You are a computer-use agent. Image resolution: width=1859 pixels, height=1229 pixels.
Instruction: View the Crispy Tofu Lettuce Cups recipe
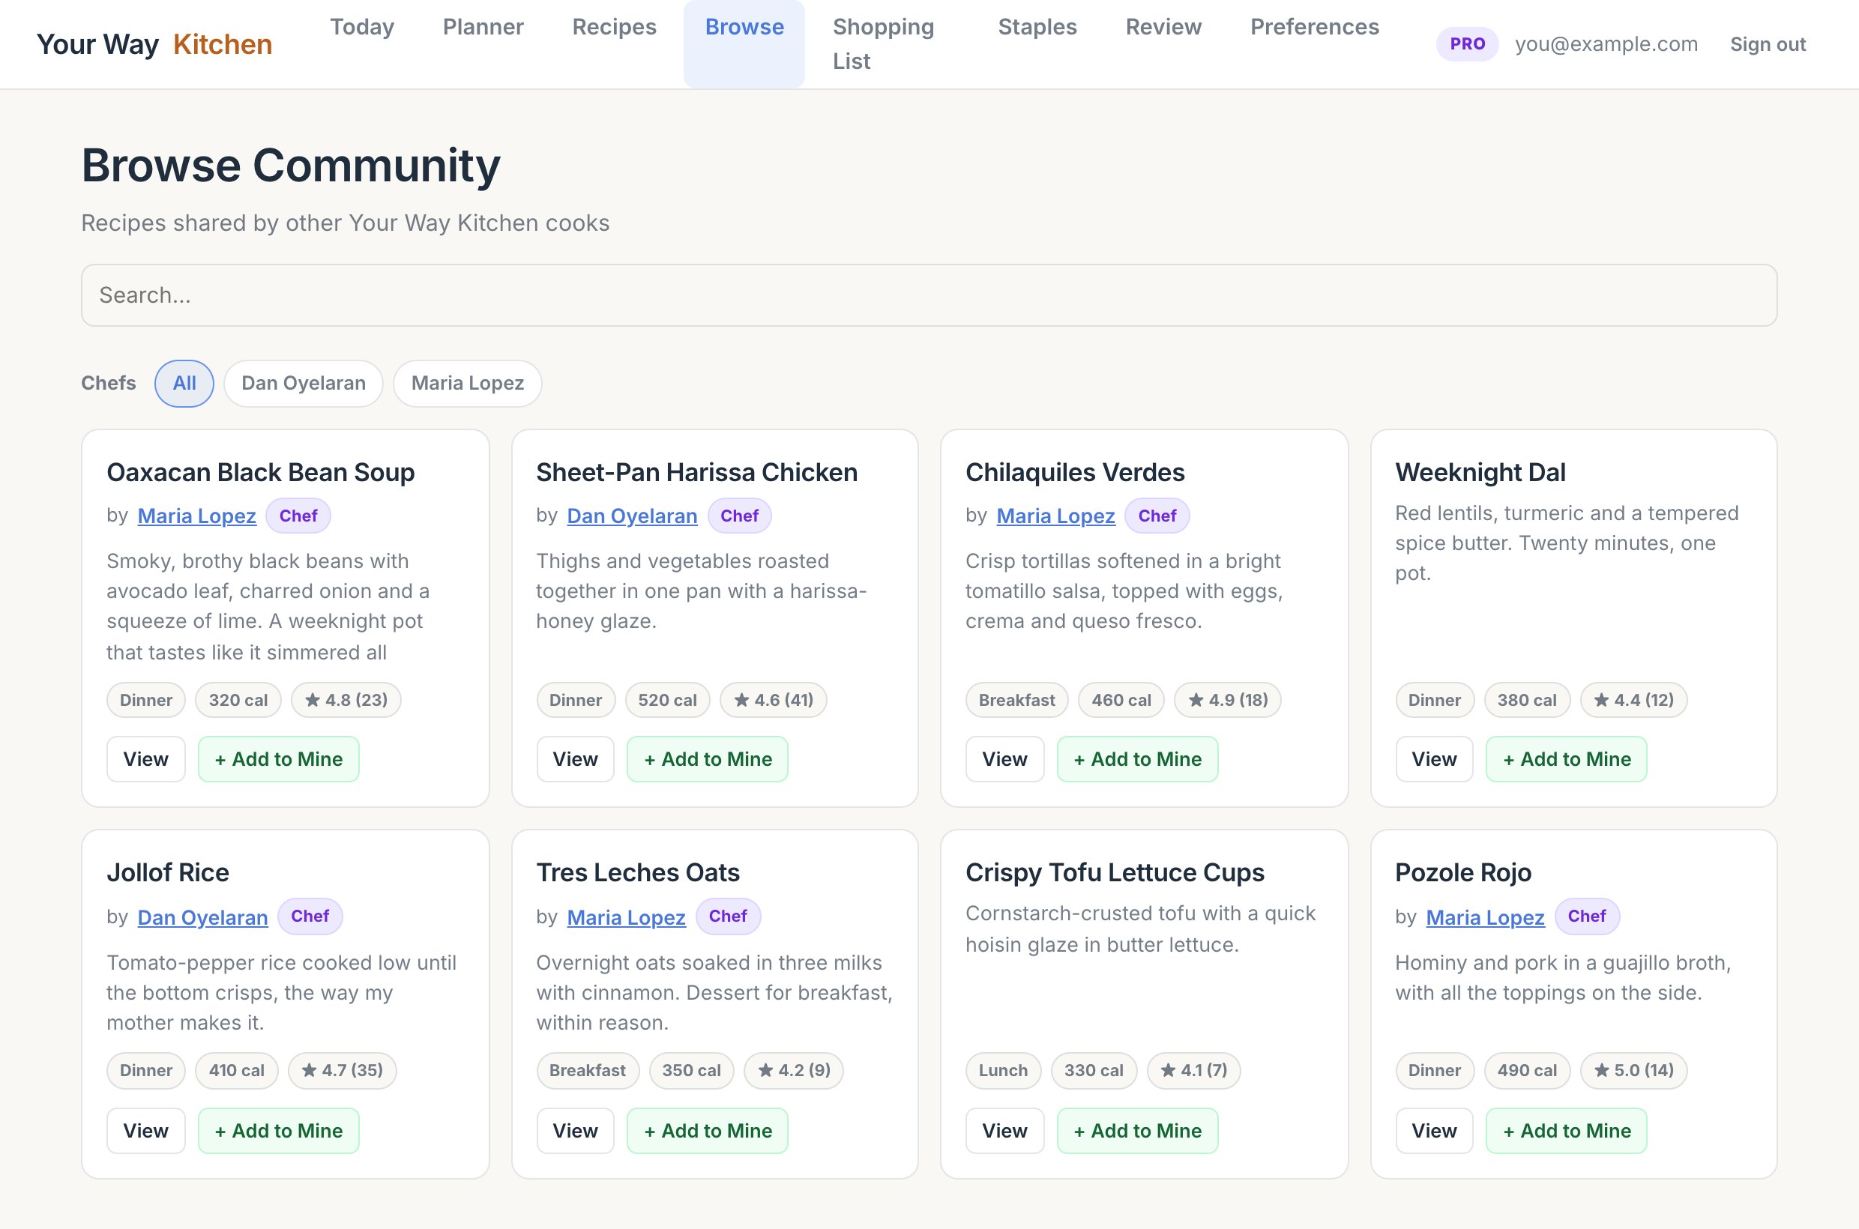pyautogui.click(x=1004, y=1130)
